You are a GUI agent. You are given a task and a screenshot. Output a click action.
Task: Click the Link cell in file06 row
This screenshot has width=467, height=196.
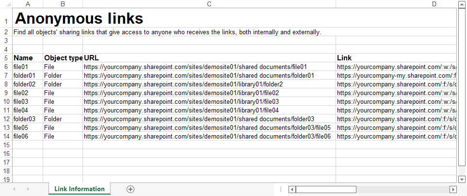click(396, 137)
